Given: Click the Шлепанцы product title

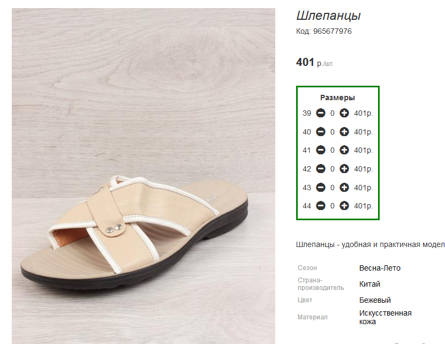Looking at the screenshot, I should click(328, 16).
